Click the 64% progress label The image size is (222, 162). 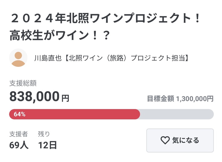19,114
